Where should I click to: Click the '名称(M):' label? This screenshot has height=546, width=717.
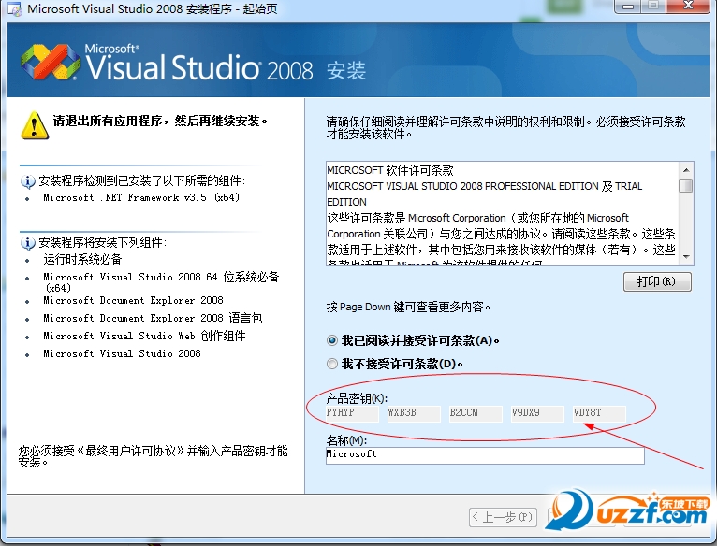pyautogui.click(x=346, y=440)
